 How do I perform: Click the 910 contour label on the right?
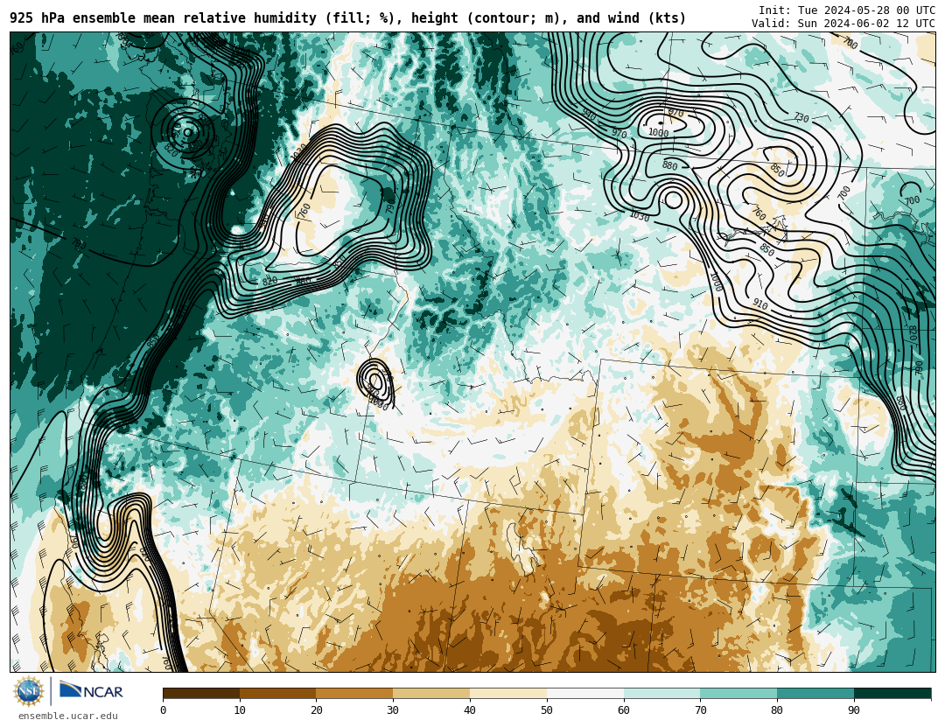pyautogui.click(x=760, y=305)
